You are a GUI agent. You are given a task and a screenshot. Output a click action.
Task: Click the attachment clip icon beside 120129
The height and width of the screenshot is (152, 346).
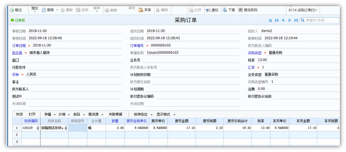click(x=38, y=128)
